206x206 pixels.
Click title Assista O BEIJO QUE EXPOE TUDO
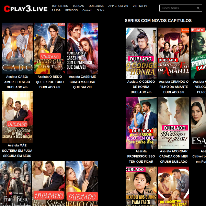pyautogui.click(x=50, y=82)
